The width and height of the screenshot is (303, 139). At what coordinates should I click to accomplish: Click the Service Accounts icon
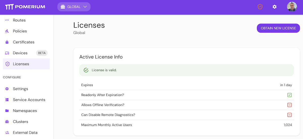pyautogui.click(x=7, y=100)
